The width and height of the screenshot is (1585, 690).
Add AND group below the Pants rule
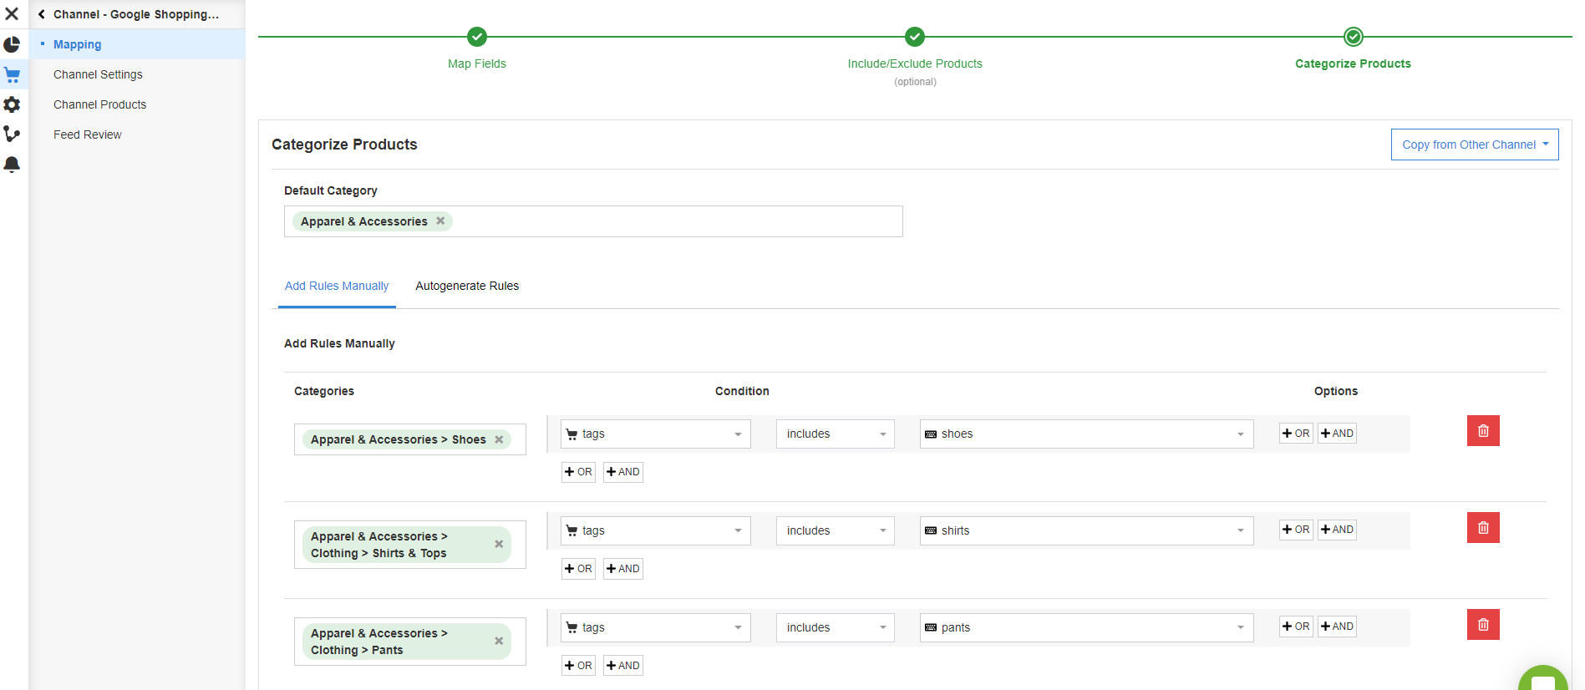623,666
